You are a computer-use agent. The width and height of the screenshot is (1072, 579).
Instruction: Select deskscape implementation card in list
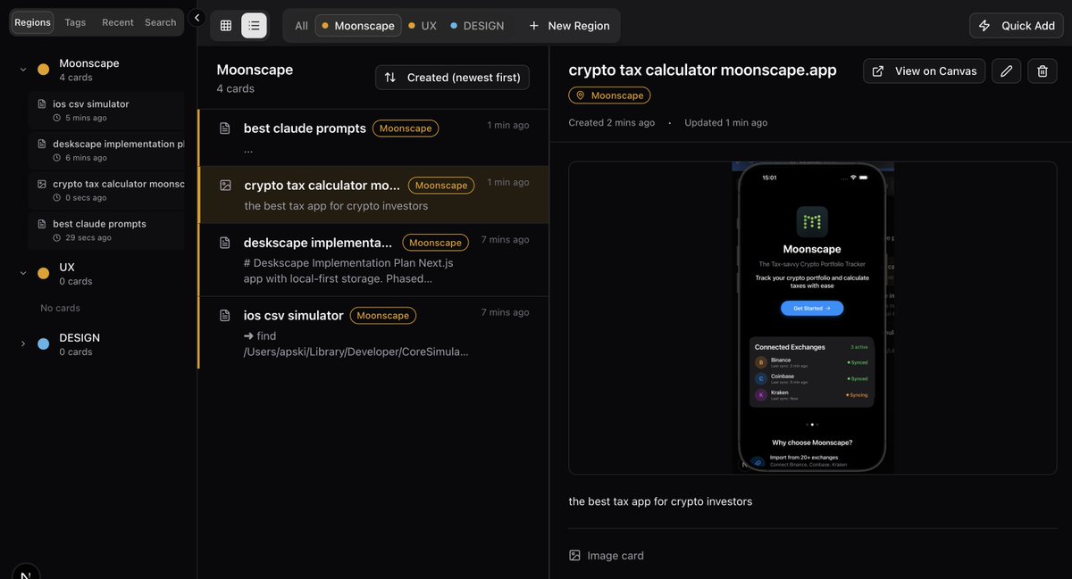373,260
